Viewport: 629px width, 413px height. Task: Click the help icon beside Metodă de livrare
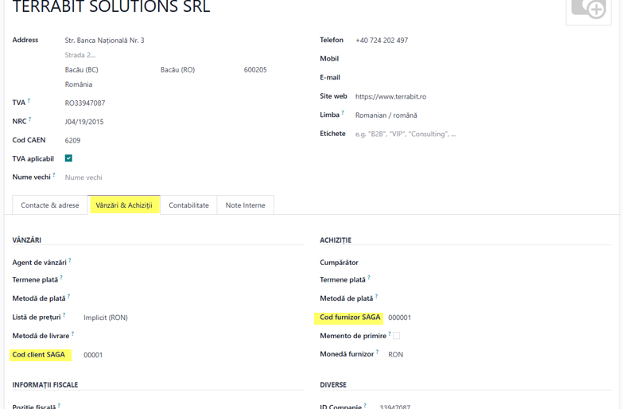[x=72, y=333]
